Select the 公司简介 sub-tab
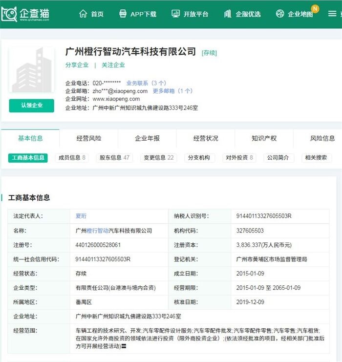This screenshot has height=362, width=342. [278, 158]
